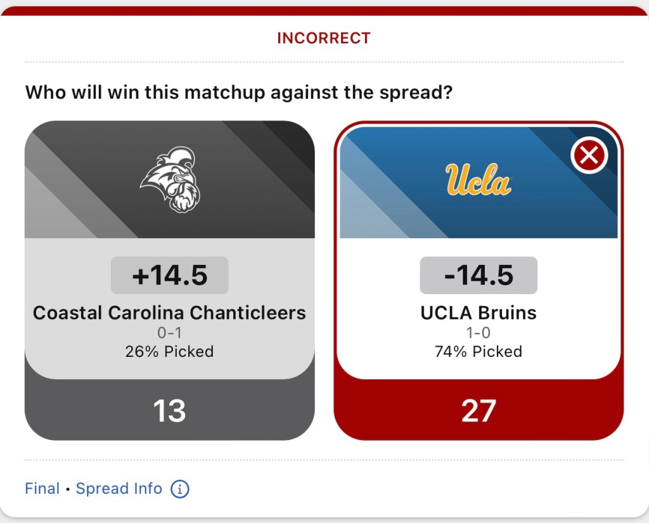Select the +14.5 spread badge
649x523 pixels.
(169, 275)
